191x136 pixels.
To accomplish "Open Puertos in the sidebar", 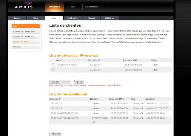I will pyautogui.click(x=26, y=47).
